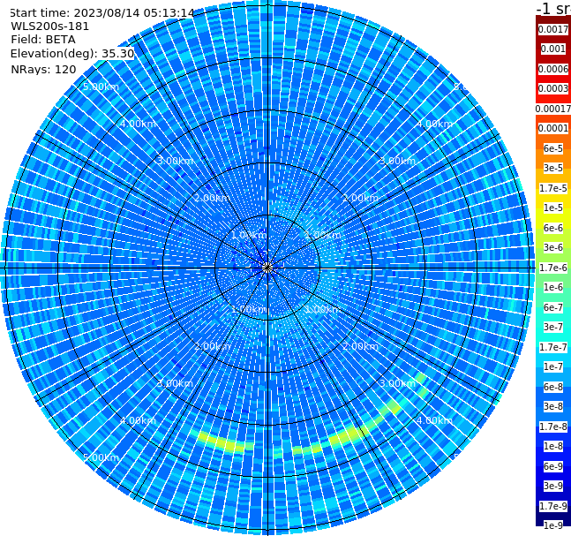571x536 pixels.
Task: Select the 1.7e-8 colorbar tick label
Action: click(553, 427)
